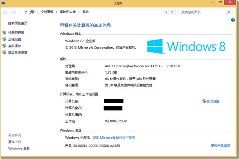
Task: Open Windows 更新 link
Action: [x=19, y=148]
